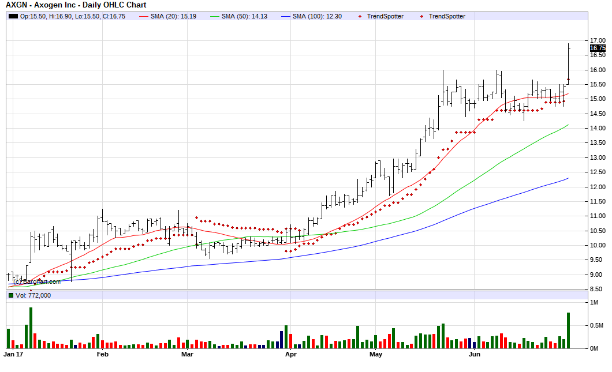Click the 12.00 price axis label

[598, 187]
